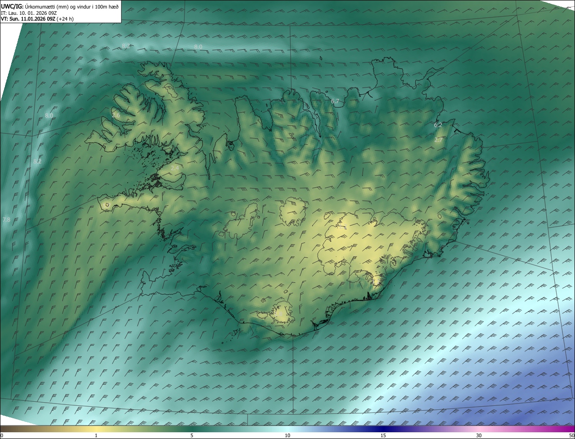Click the colorbar tick label "0"
This screenshot has width=575, height=439.
pos(2,435)
